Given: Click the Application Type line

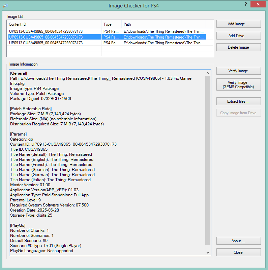Looking at the screenshot, I should (50, 195).
